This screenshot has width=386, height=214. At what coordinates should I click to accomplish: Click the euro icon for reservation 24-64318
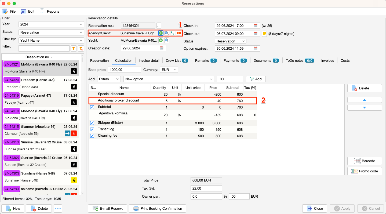click(x=74, y=118)
